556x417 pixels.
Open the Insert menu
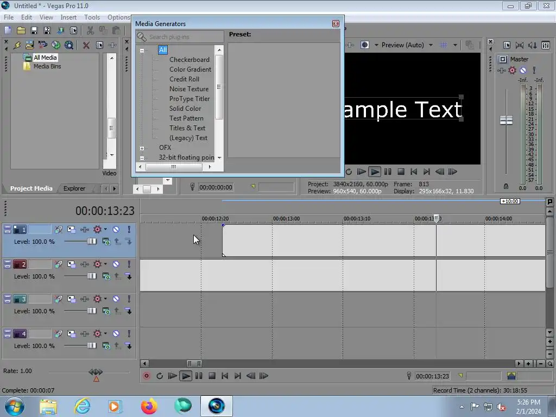click(x=68, y=17)
